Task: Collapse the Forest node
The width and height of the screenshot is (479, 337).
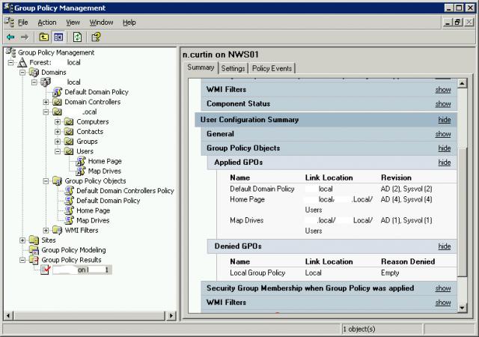Action: click(x=10, y=62)
